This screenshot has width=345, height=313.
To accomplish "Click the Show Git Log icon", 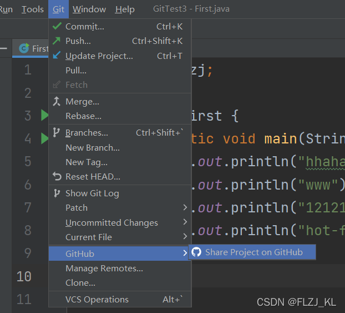I will tap(57, 193).
